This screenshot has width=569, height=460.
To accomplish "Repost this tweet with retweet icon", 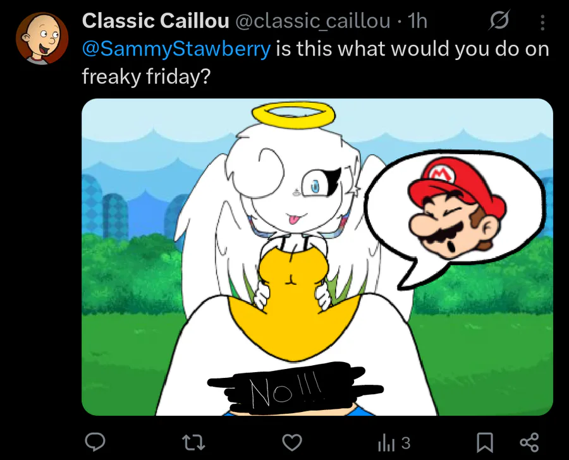I will [193, 442].
